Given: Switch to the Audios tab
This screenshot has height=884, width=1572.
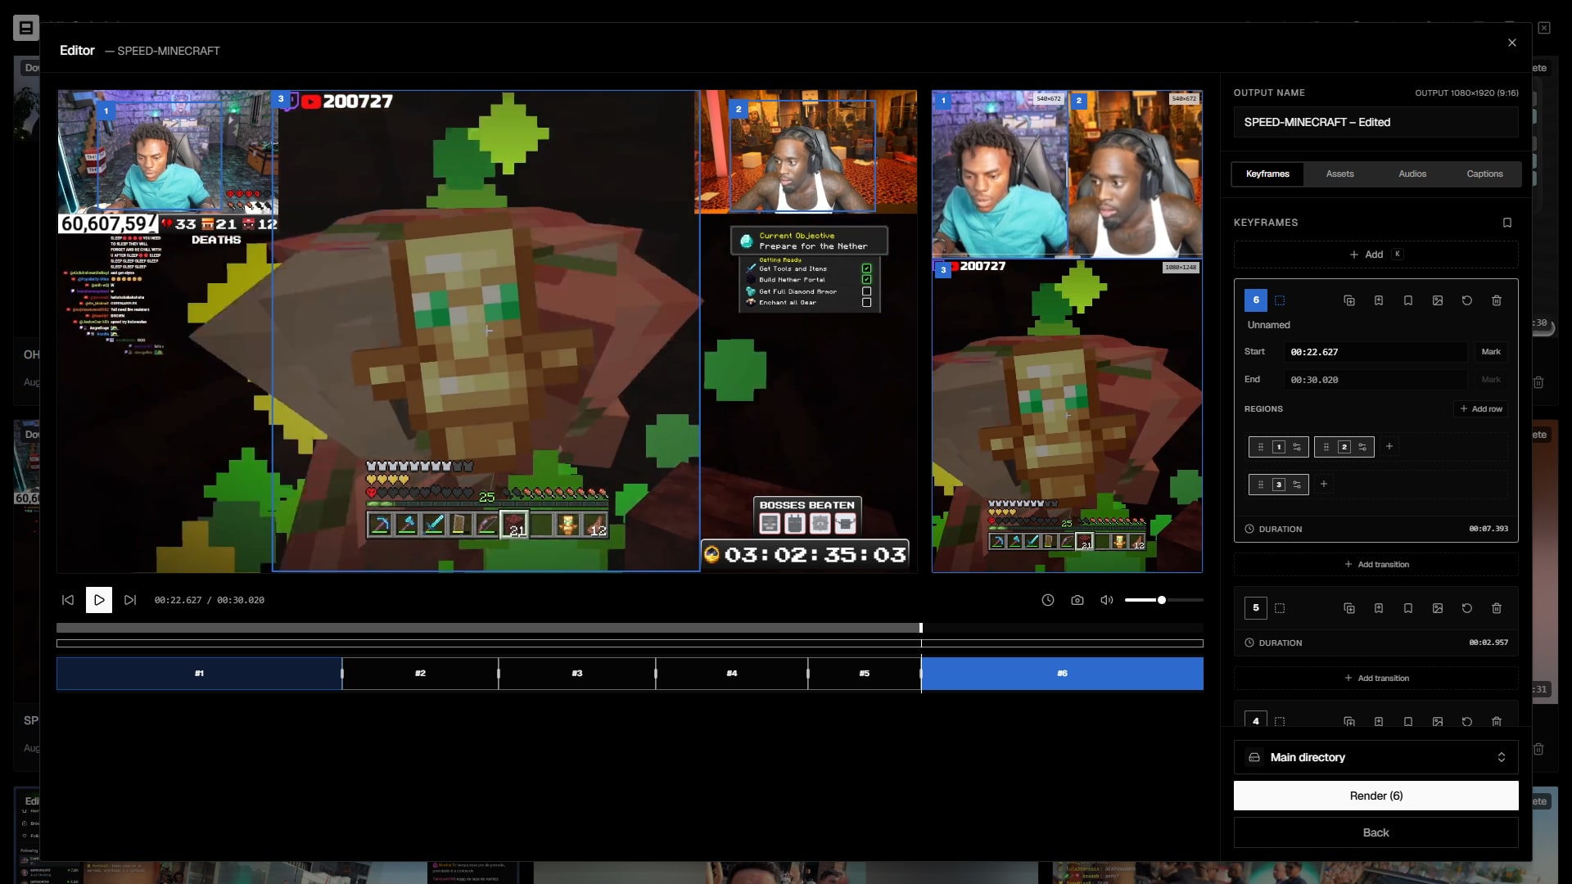Looking at the screenshot, I should (x=1412, y=174).
